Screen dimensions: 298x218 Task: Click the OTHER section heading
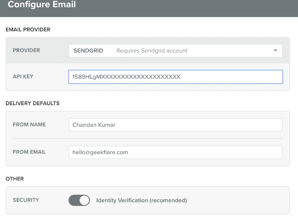pyautogui.click(x=14, y=179)
